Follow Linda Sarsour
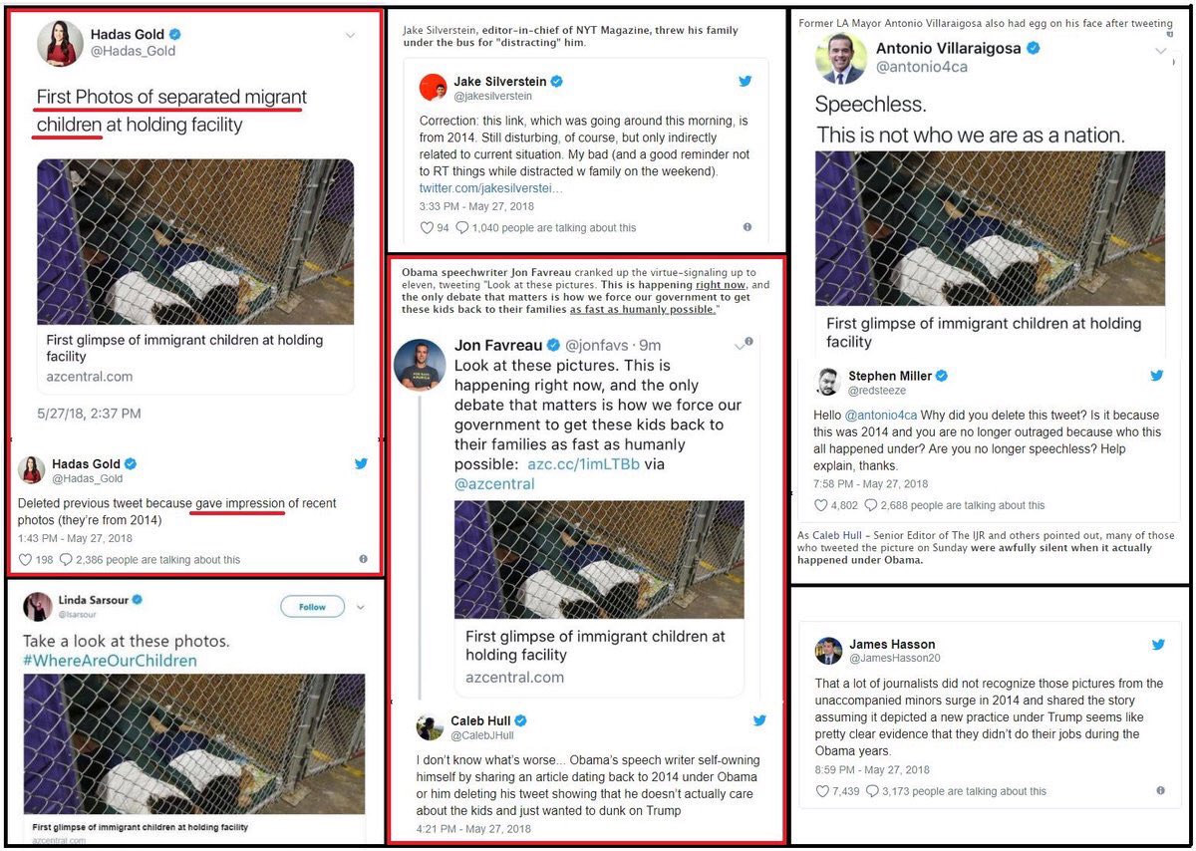This screenshot has width=1196, height=851. (x=312, y=607)
